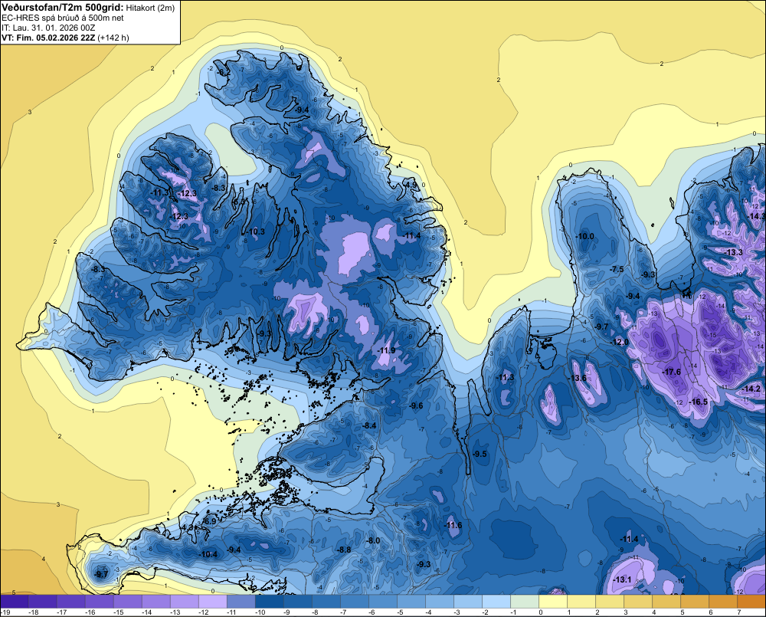Click the legend swatch between -2 and -1
Screen dimensions: 766x617
[x=496, y=602]
